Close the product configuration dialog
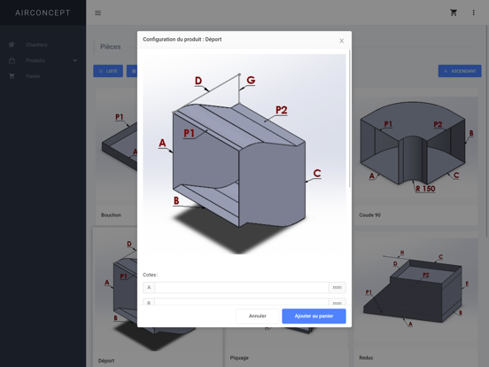The image size is (489, 367). pyautogui.click(x=341, y=41)
